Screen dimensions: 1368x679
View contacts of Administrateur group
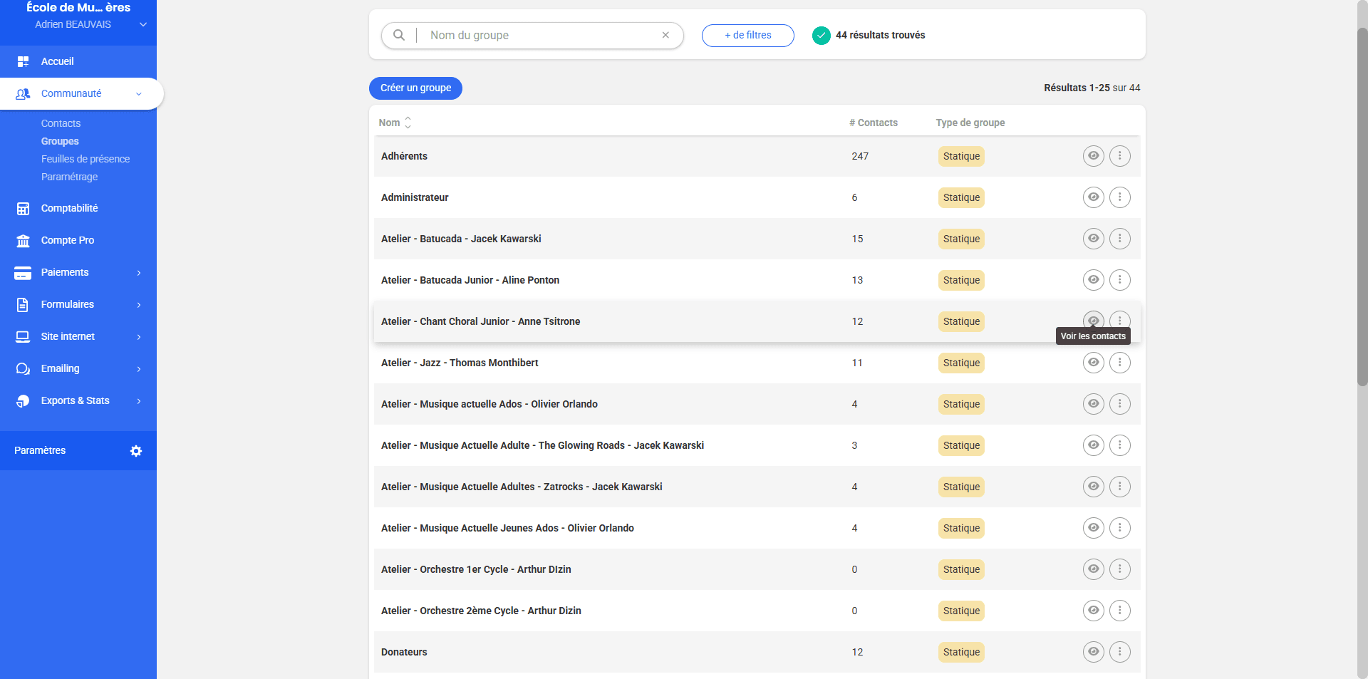(1093, 197)
